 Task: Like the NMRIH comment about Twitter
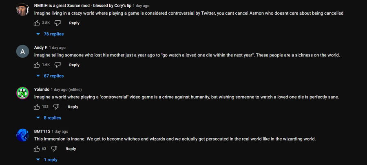(x=37, y=23)
